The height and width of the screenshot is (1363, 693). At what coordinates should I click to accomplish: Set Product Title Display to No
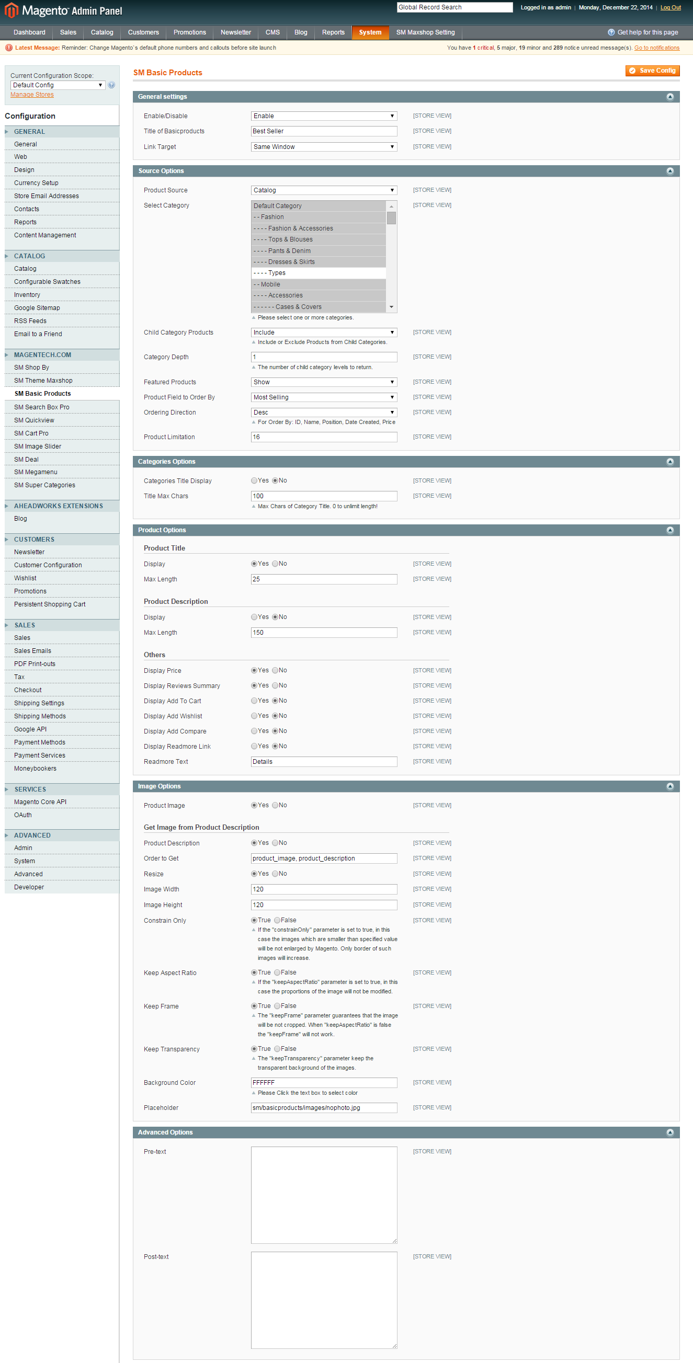pos(275,564)
